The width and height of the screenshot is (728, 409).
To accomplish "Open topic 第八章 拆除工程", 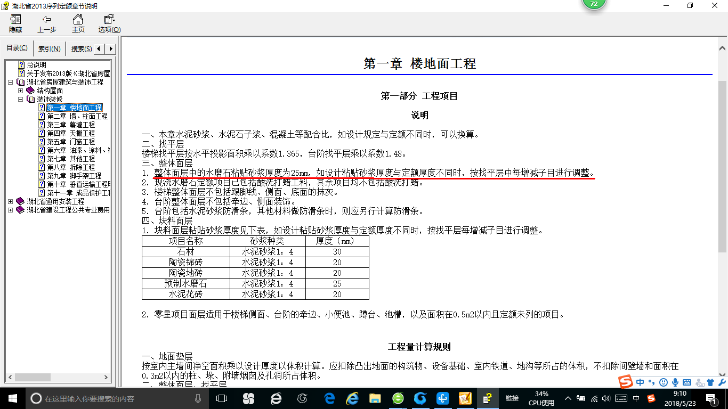I will (x=71, y=167).
